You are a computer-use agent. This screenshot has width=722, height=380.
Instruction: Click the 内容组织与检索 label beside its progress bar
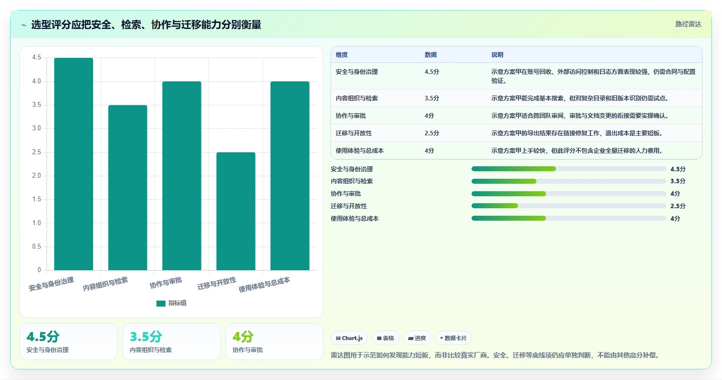click(352, 181)
